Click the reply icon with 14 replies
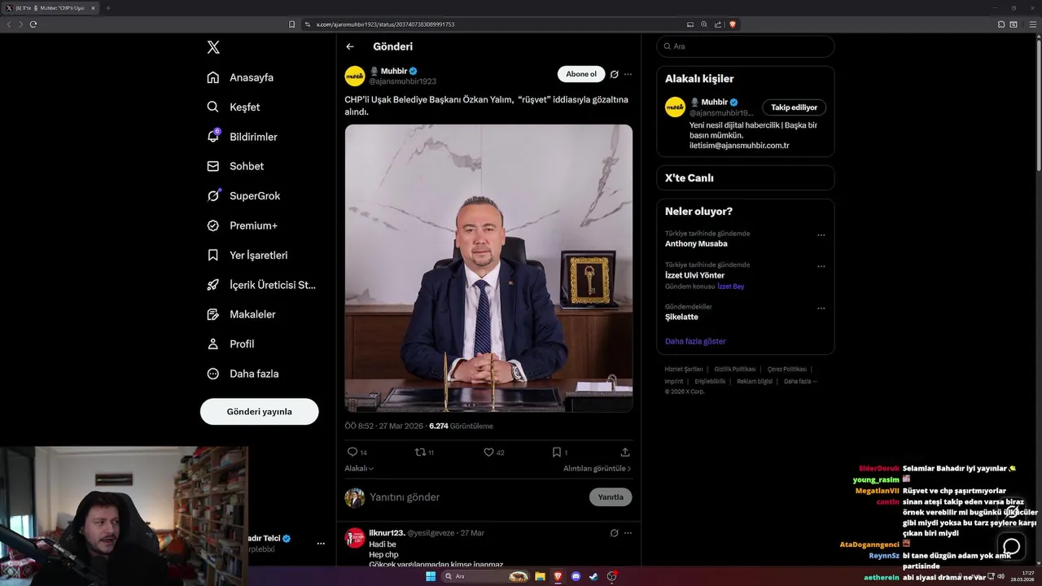The width and height of the screenshot is (1042, 586). 352,452
